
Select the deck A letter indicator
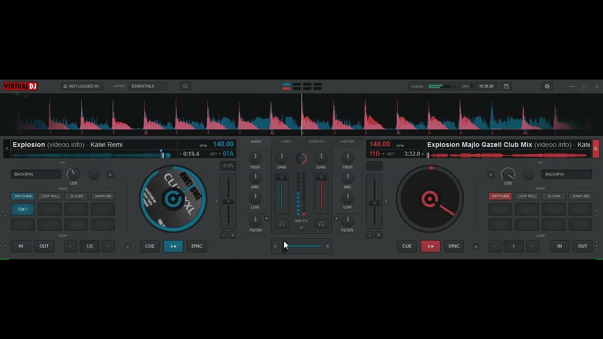(x=7, y=149)
